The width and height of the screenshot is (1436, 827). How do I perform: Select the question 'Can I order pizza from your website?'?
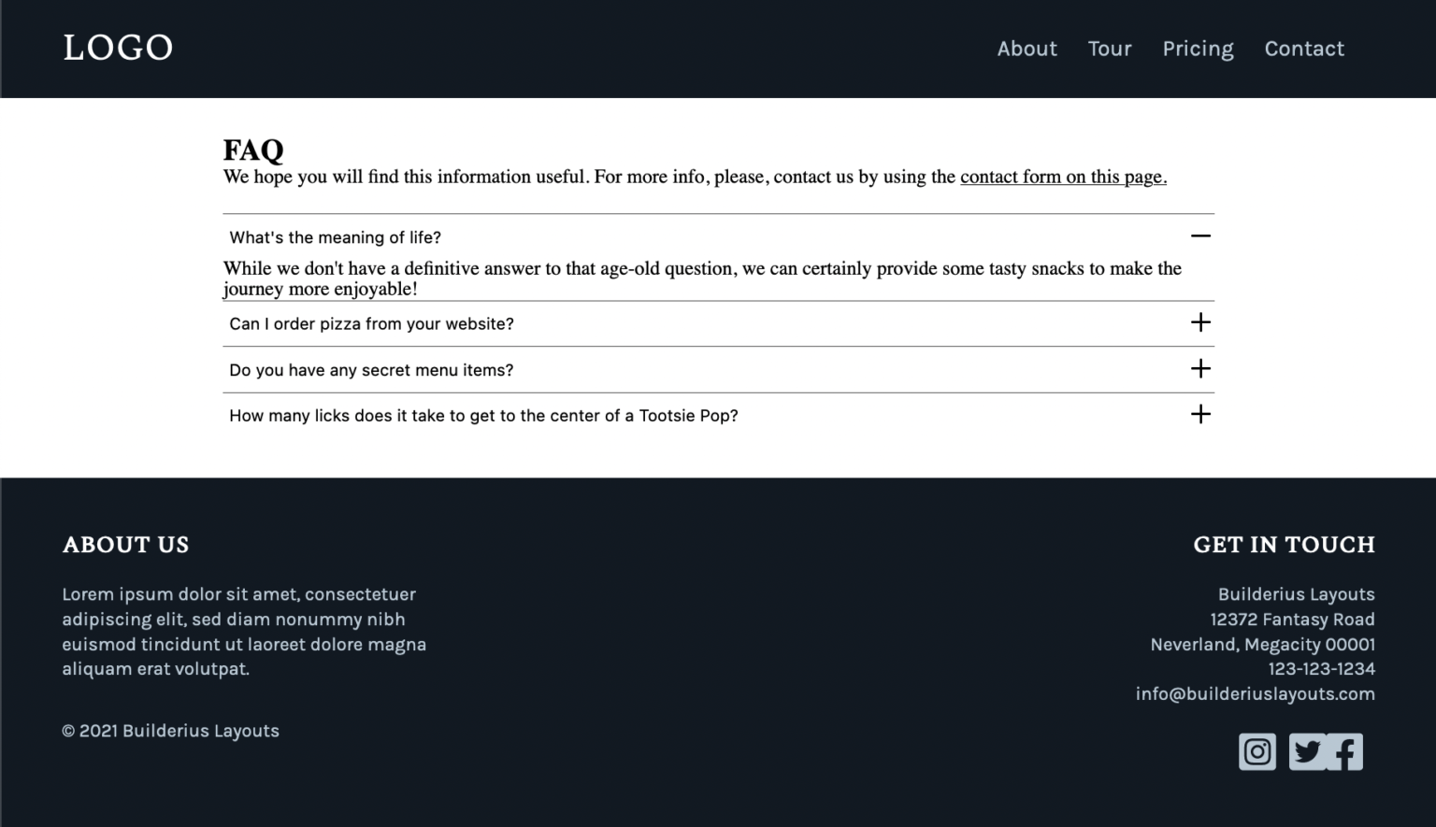pyautogui.click(x=371, y=323)
